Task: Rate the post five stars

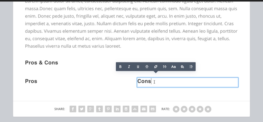Action: [208, 109]
